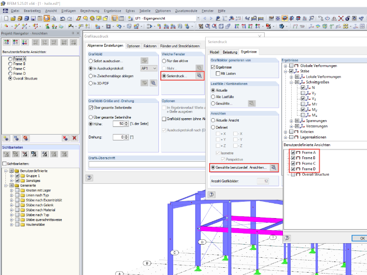Screen dimensions: 367x275
Task: Toggle Grafikbild sperren checkbox
Action: 164,119
